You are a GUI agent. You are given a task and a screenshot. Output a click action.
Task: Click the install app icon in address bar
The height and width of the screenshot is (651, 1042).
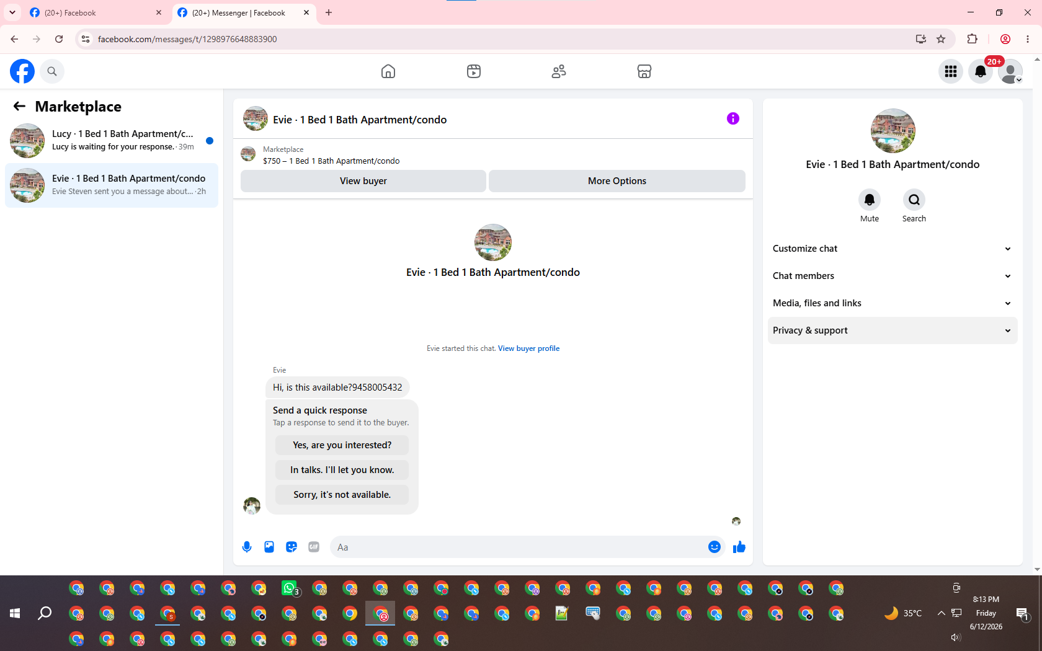coord(921,39)
